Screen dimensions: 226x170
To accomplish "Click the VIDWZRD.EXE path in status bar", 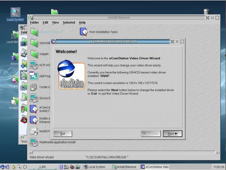I will tap(107, 157).
